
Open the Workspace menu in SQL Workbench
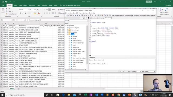pyautogui.click(x=86, y=13)
